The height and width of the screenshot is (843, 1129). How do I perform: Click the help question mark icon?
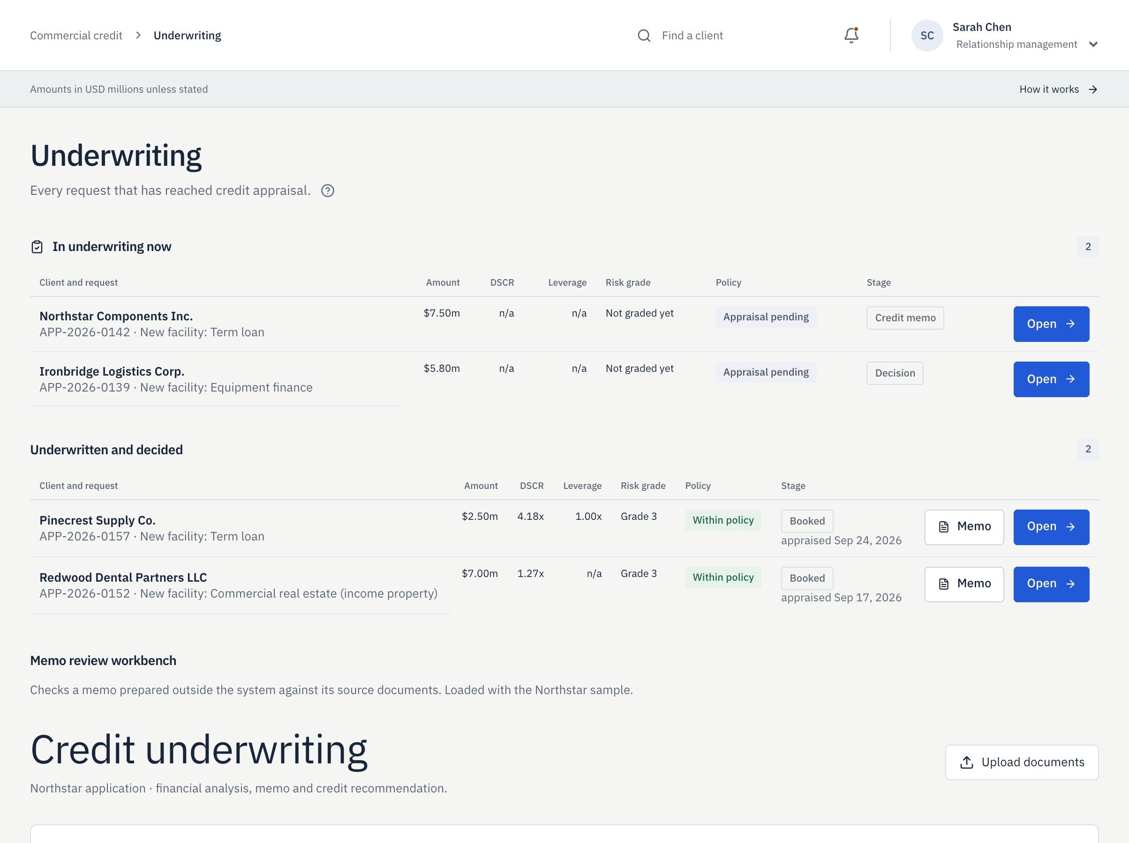tap(328, 191)
